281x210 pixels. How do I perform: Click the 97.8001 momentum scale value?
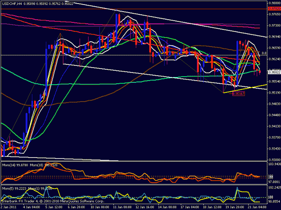(274, 182)
